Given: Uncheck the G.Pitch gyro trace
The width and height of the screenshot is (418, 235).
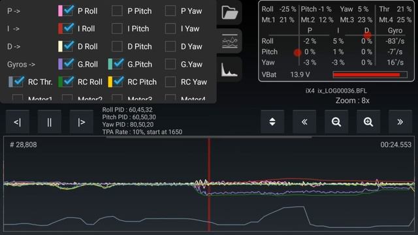Looking at the screenshot, I should click(x=118, y=64).
